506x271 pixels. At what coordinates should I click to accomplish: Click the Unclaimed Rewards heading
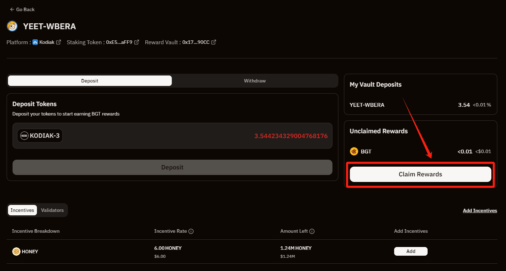(379, 131)
